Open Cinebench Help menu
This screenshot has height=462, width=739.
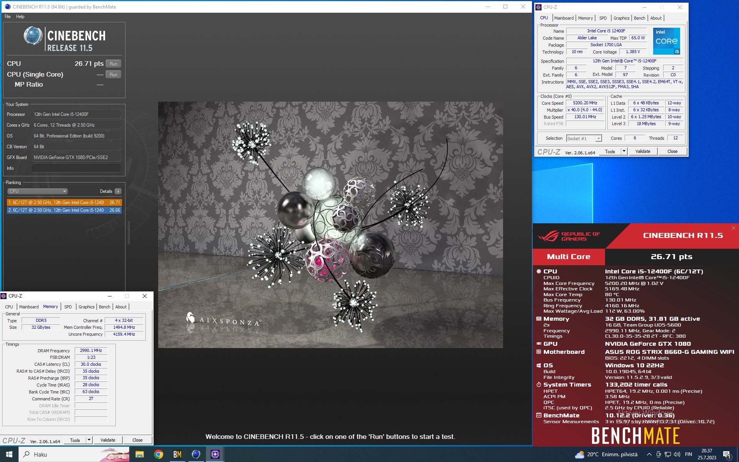(20, 17)
